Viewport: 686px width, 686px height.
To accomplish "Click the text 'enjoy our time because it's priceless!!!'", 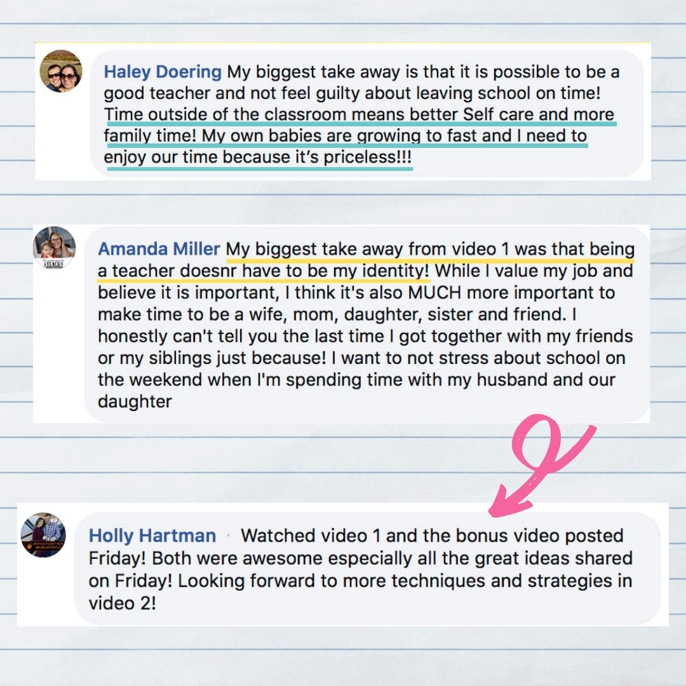I will (x=258, y=157).
